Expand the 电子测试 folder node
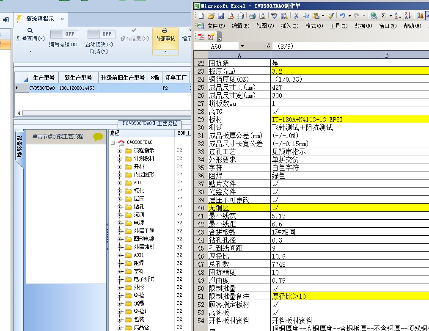 (x=119, y=279)
